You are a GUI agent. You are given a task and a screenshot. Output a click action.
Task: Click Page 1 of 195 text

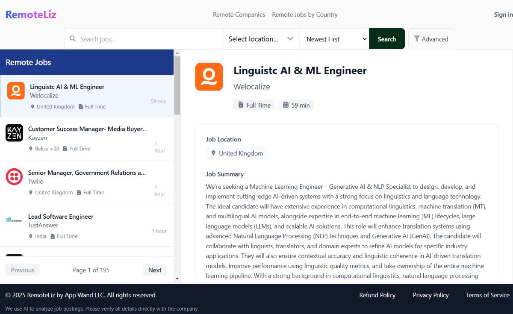91,270
